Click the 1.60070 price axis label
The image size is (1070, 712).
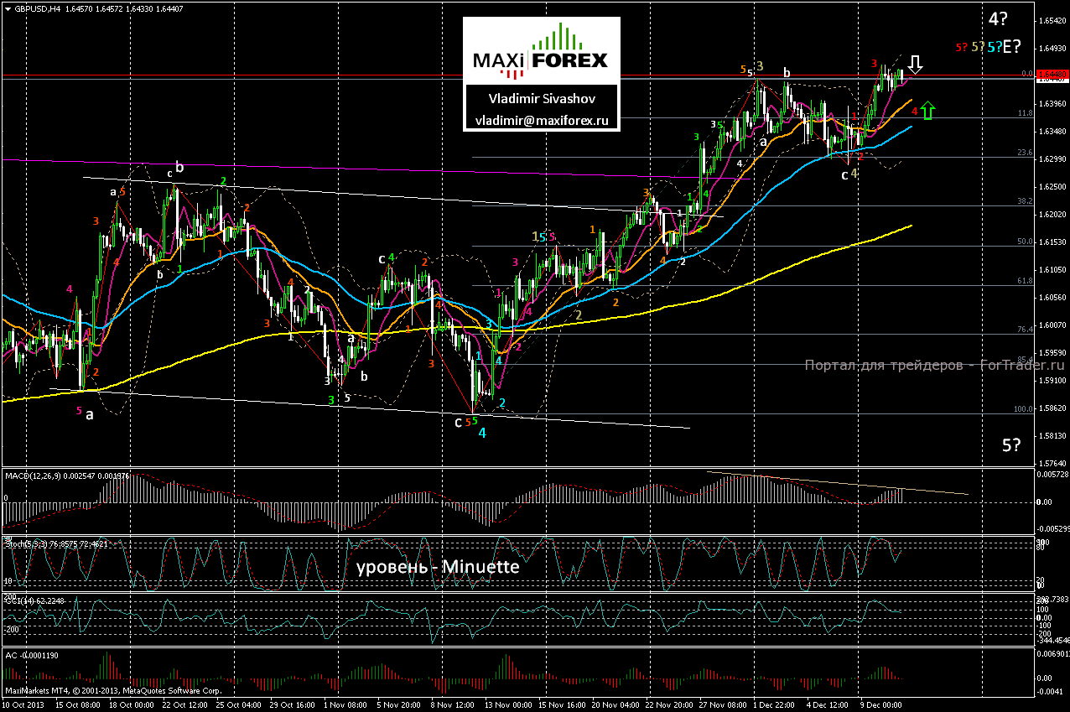[1052, 325]
